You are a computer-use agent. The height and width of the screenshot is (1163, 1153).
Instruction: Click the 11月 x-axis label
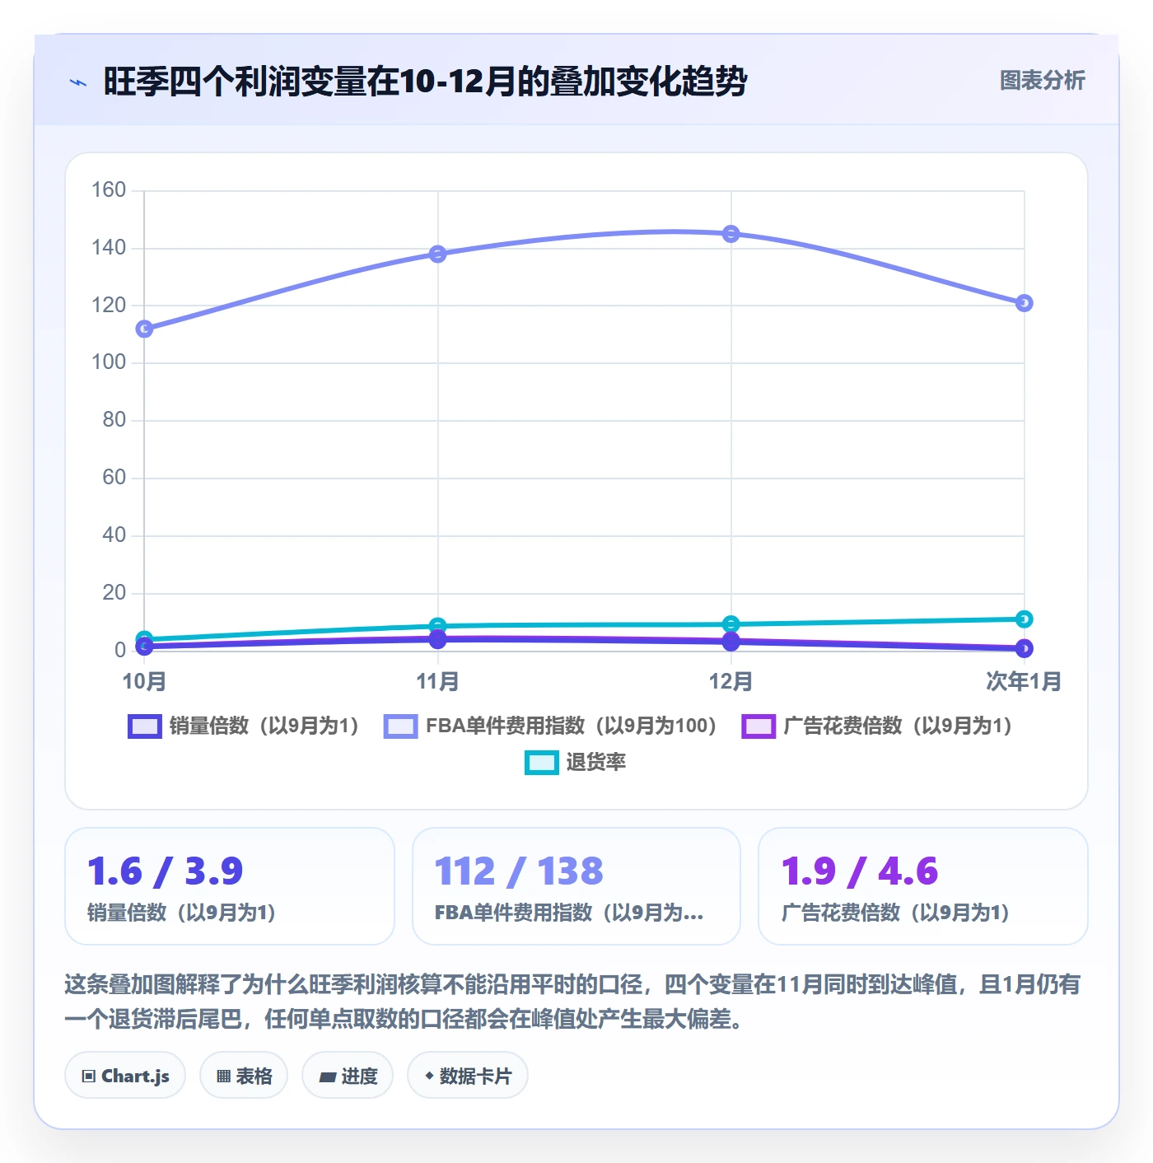click(x=438, y=681)
